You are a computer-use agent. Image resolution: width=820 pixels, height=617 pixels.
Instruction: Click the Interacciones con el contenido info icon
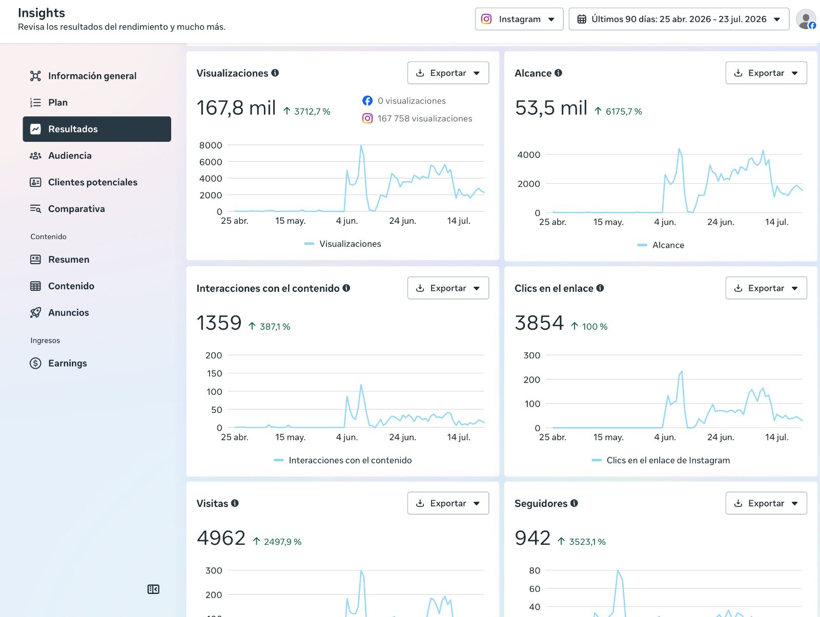346,288
